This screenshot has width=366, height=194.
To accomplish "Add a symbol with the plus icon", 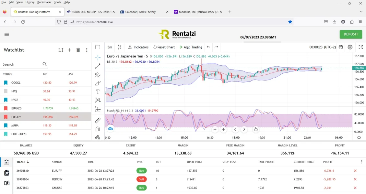I will pos(69,50).
